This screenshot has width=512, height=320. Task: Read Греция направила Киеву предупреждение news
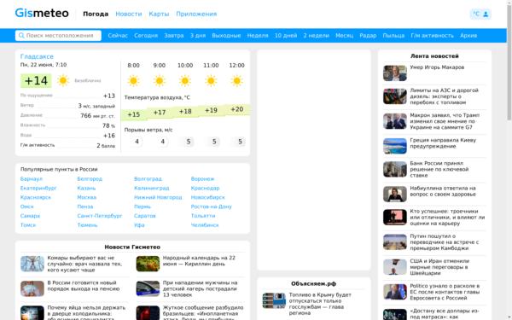pos(443,143)
